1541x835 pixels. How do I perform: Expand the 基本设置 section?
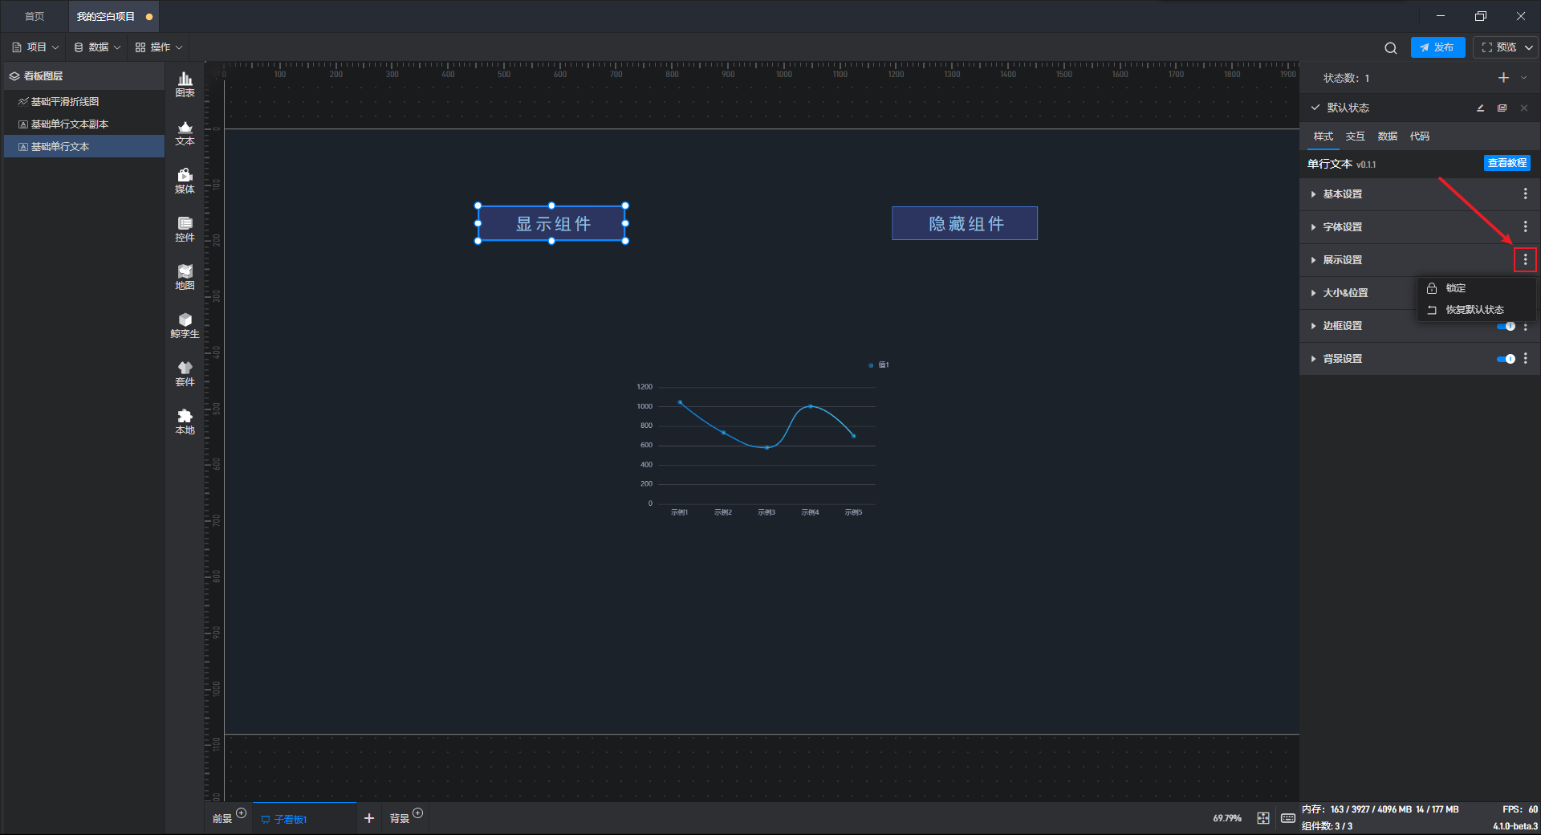[x=1313, y=194]
